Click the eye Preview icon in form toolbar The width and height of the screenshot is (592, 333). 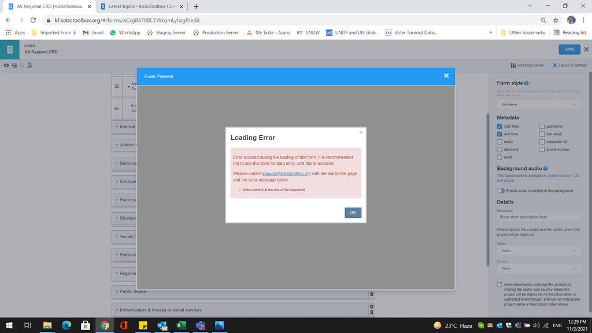point(7,65)
